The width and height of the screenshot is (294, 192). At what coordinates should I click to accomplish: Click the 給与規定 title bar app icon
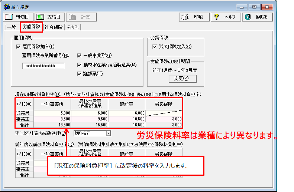pos(6,7)
